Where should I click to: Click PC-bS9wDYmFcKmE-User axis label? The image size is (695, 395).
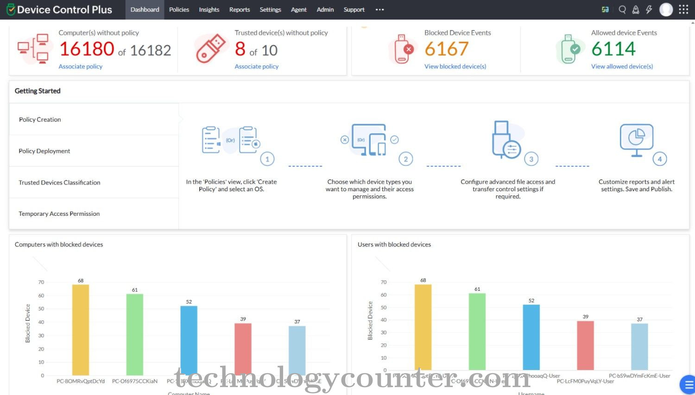click(639, 376)
